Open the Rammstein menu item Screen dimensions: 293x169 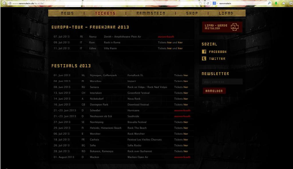[151, 13]
